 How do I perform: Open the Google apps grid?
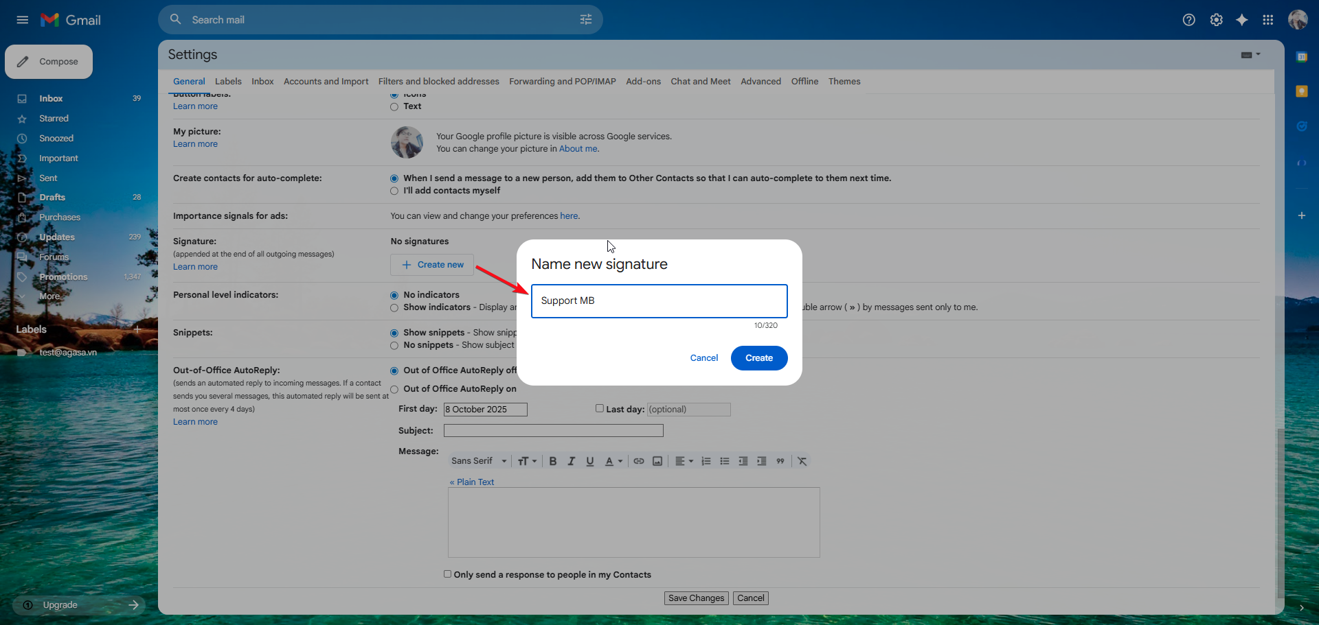tap(1267, 20)
